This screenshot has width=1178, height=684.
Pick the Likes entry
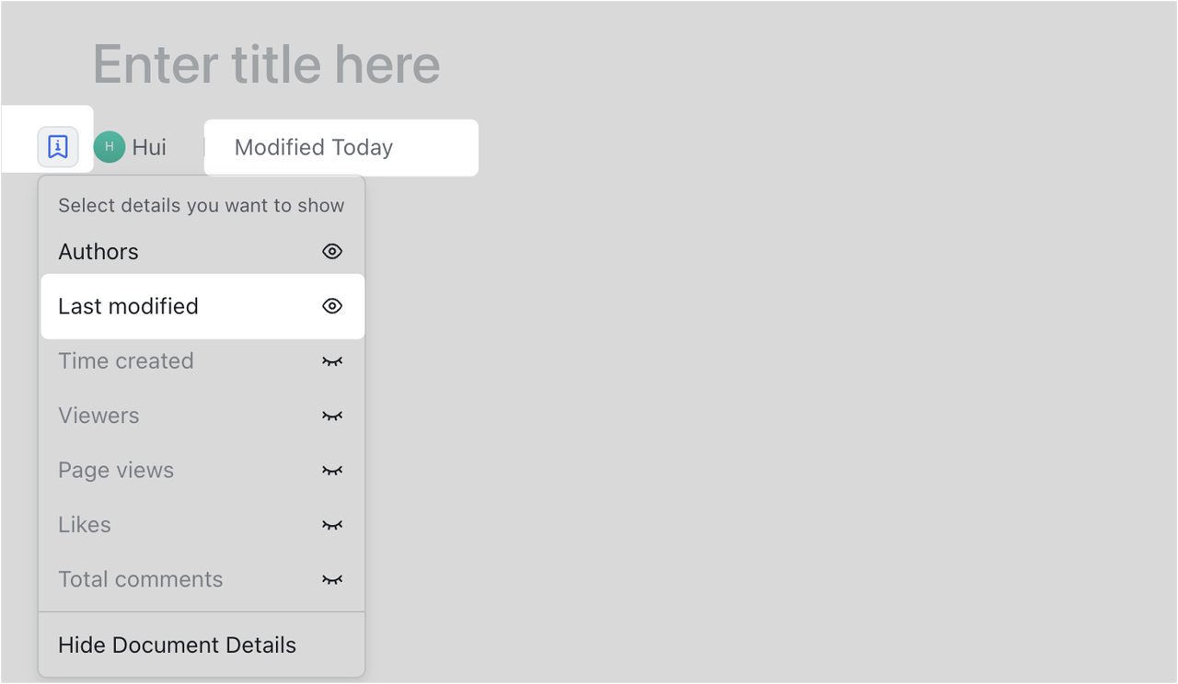[x=85, y=525]
